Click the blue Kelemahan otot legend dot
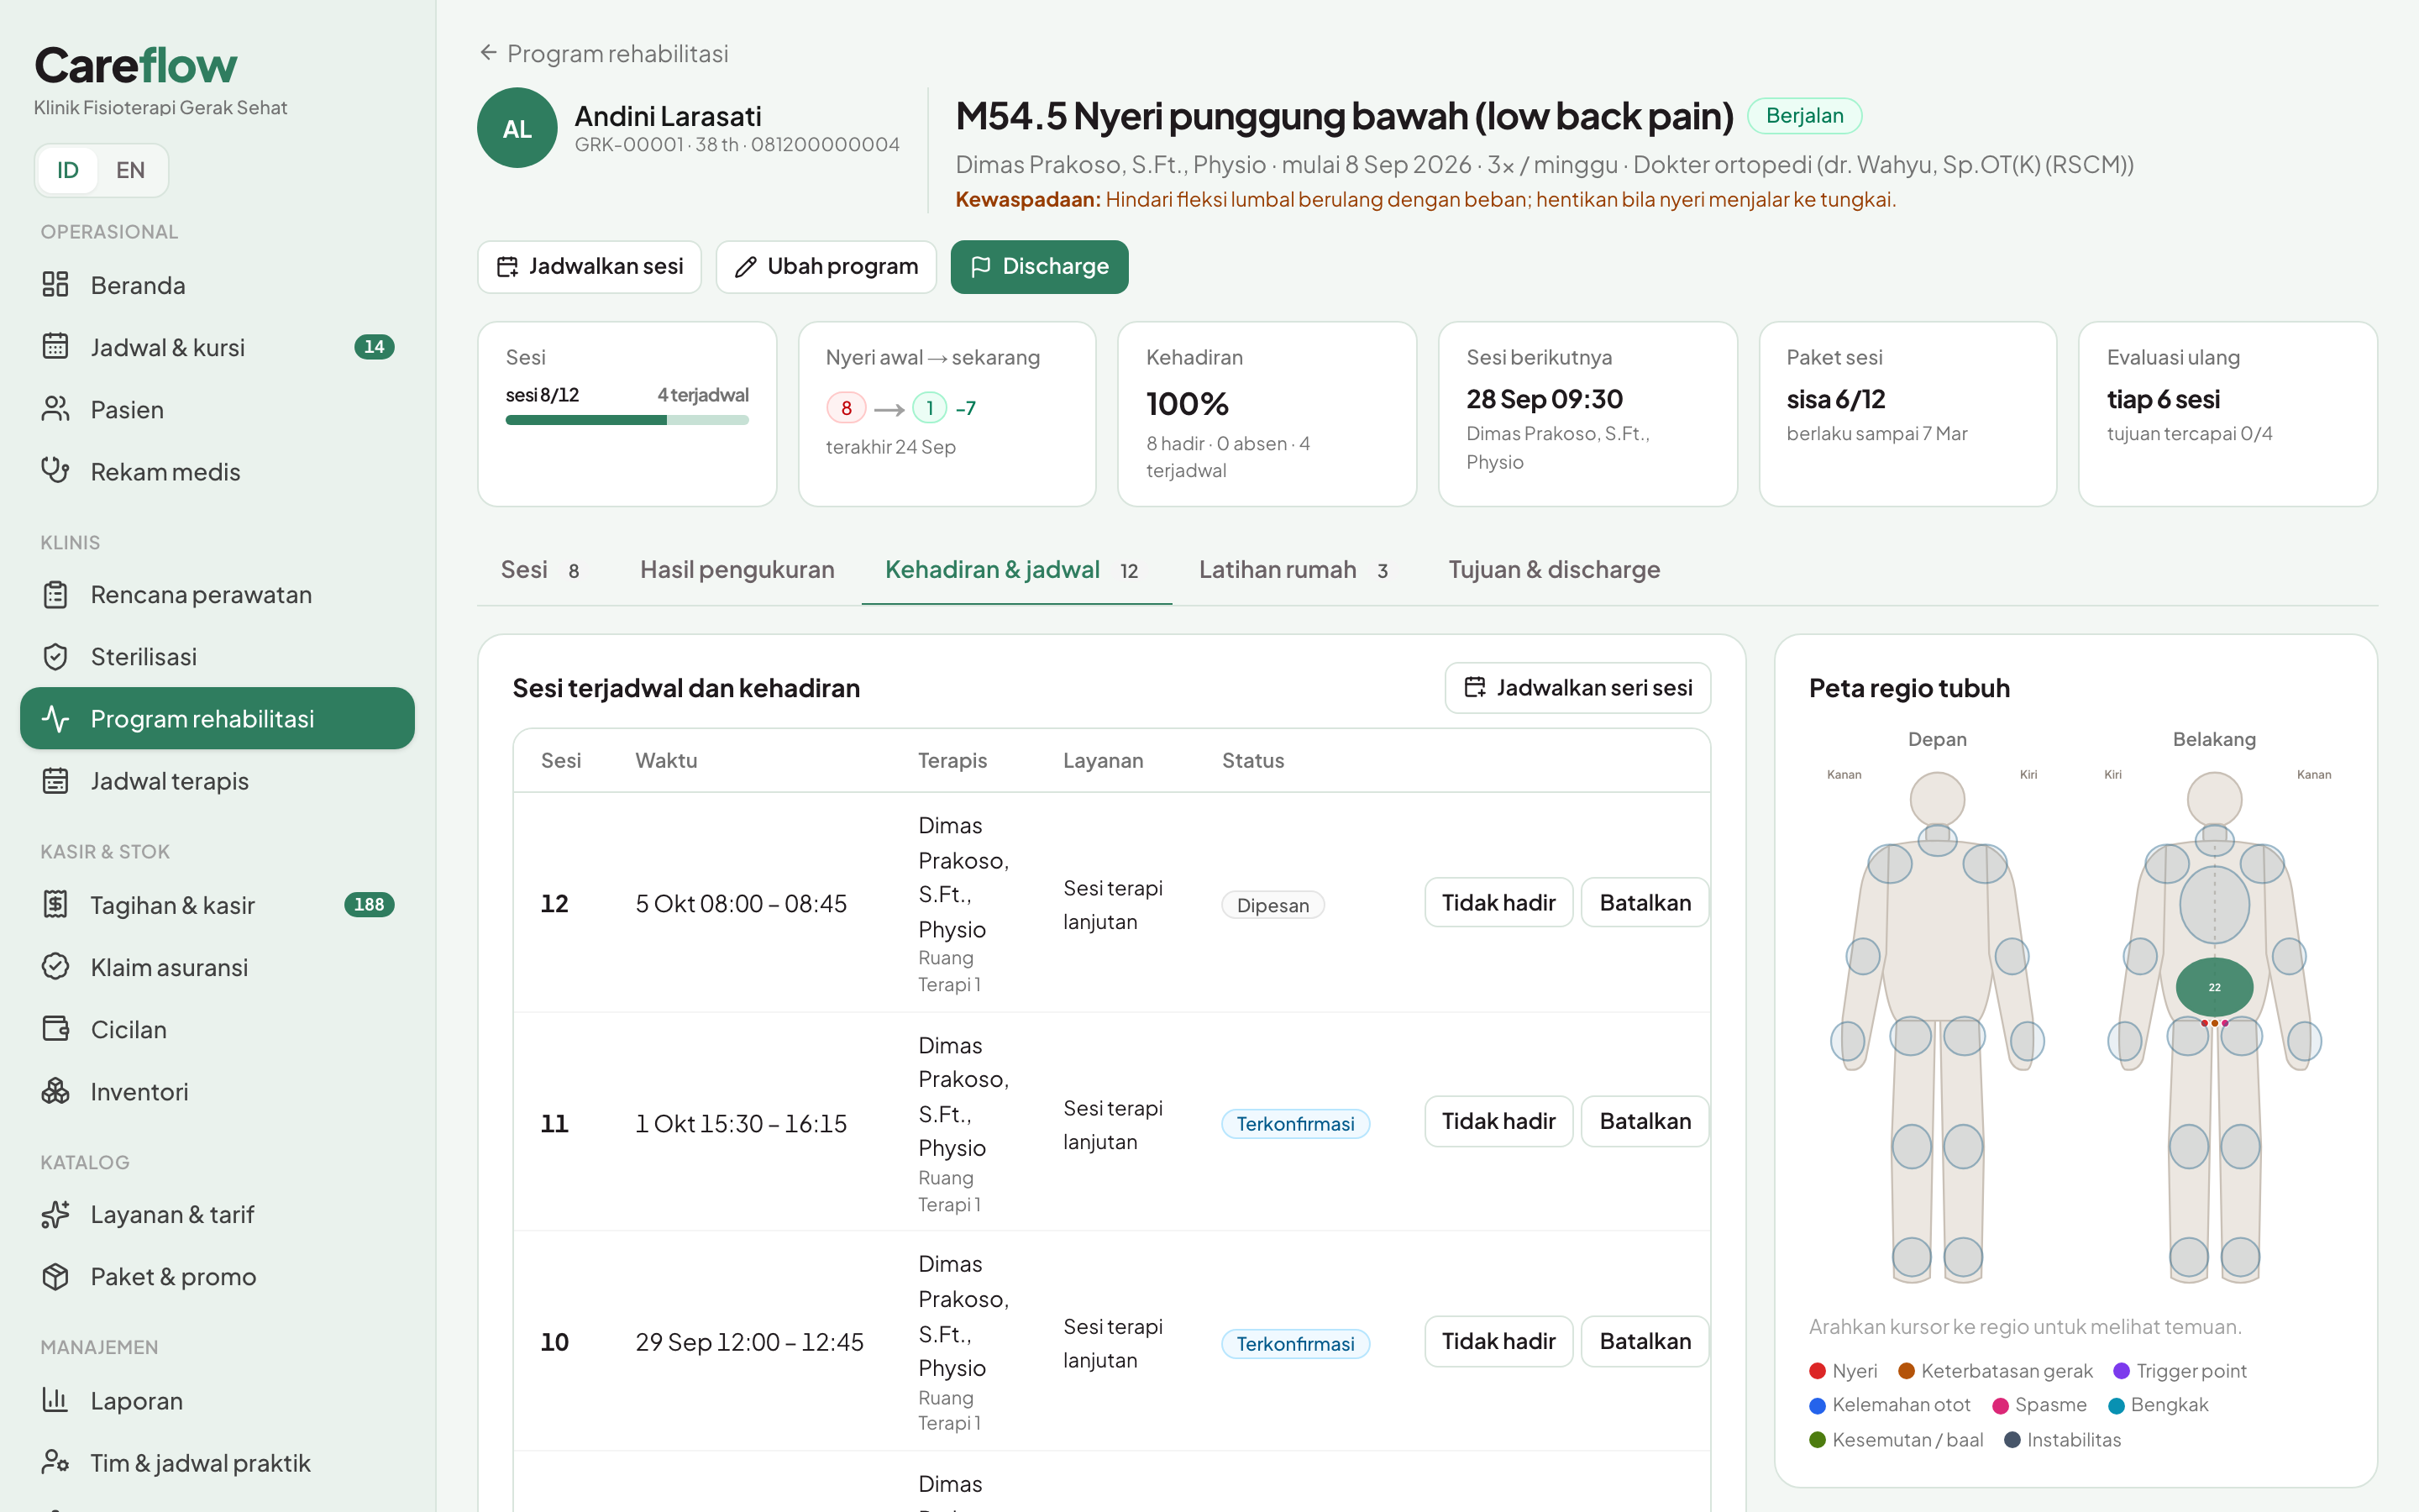 pos(1818,1405)
